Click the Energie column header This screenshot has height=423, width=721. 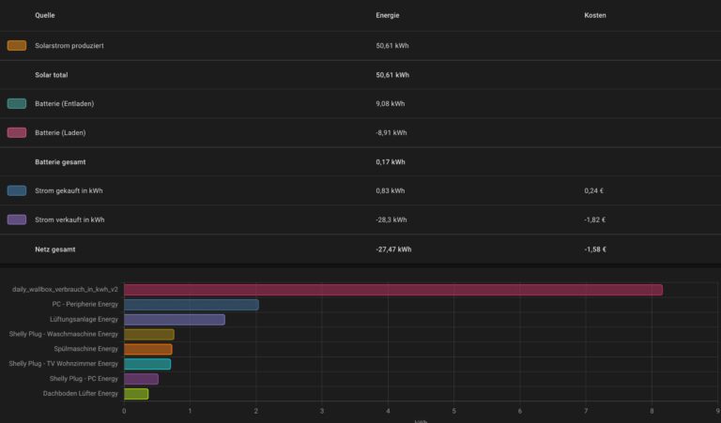point(388,15)
